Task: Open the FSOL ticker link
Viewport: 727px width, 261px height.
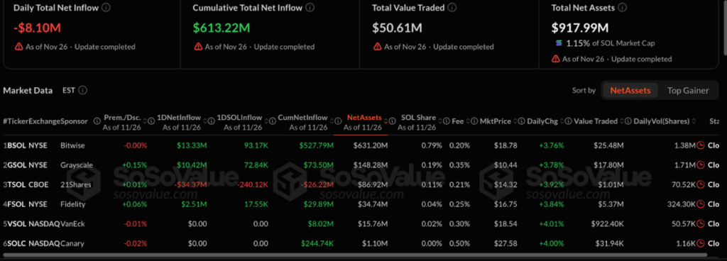Action: tap(17, 204)
